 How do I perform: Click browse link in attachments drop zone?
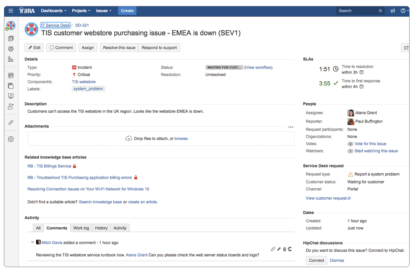coord(181,139)
